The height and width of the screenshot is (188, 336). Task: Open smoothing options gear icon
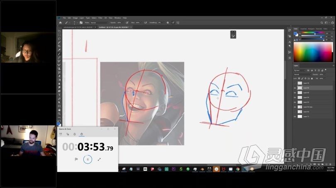pyautogui.click(x=168, y=23)
